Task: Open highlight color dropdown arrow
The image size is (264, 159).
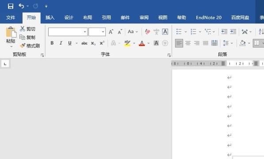Action: point(134,43)
